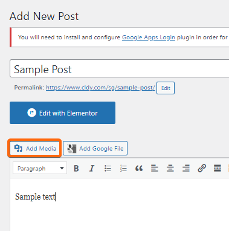Insert a numbered list
The height and width of the screenshot is (231, 229).
(x=123, y=168)
